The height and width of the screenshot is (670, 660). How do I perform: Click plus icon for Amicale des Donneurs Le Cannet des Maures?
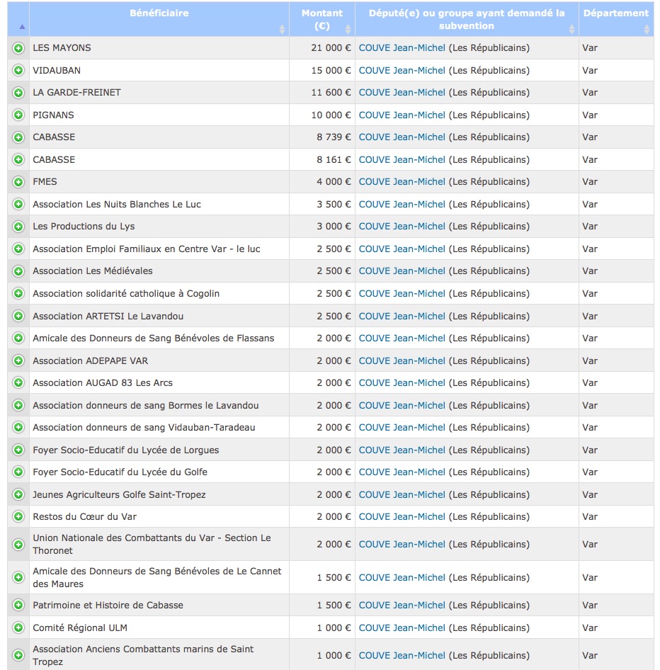tap(18, 578)
